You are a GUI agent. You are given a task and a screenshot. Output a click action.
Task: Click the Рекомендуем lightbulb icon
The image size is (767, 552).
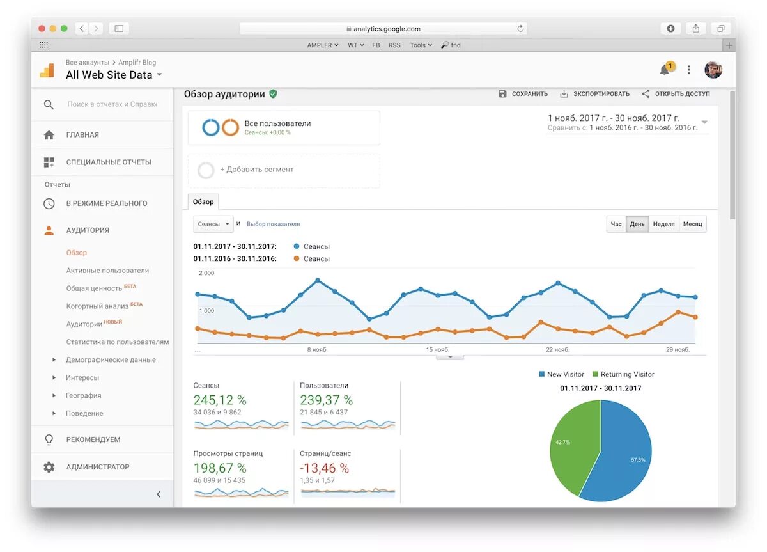pos(49,440)
